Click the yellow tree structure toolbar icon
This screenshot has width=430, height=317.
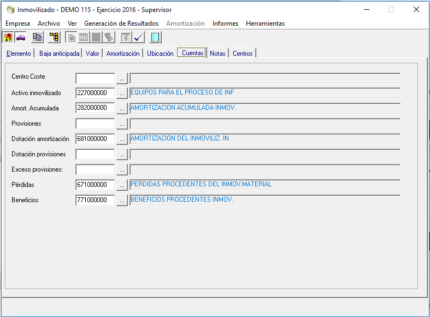(54, 37)
